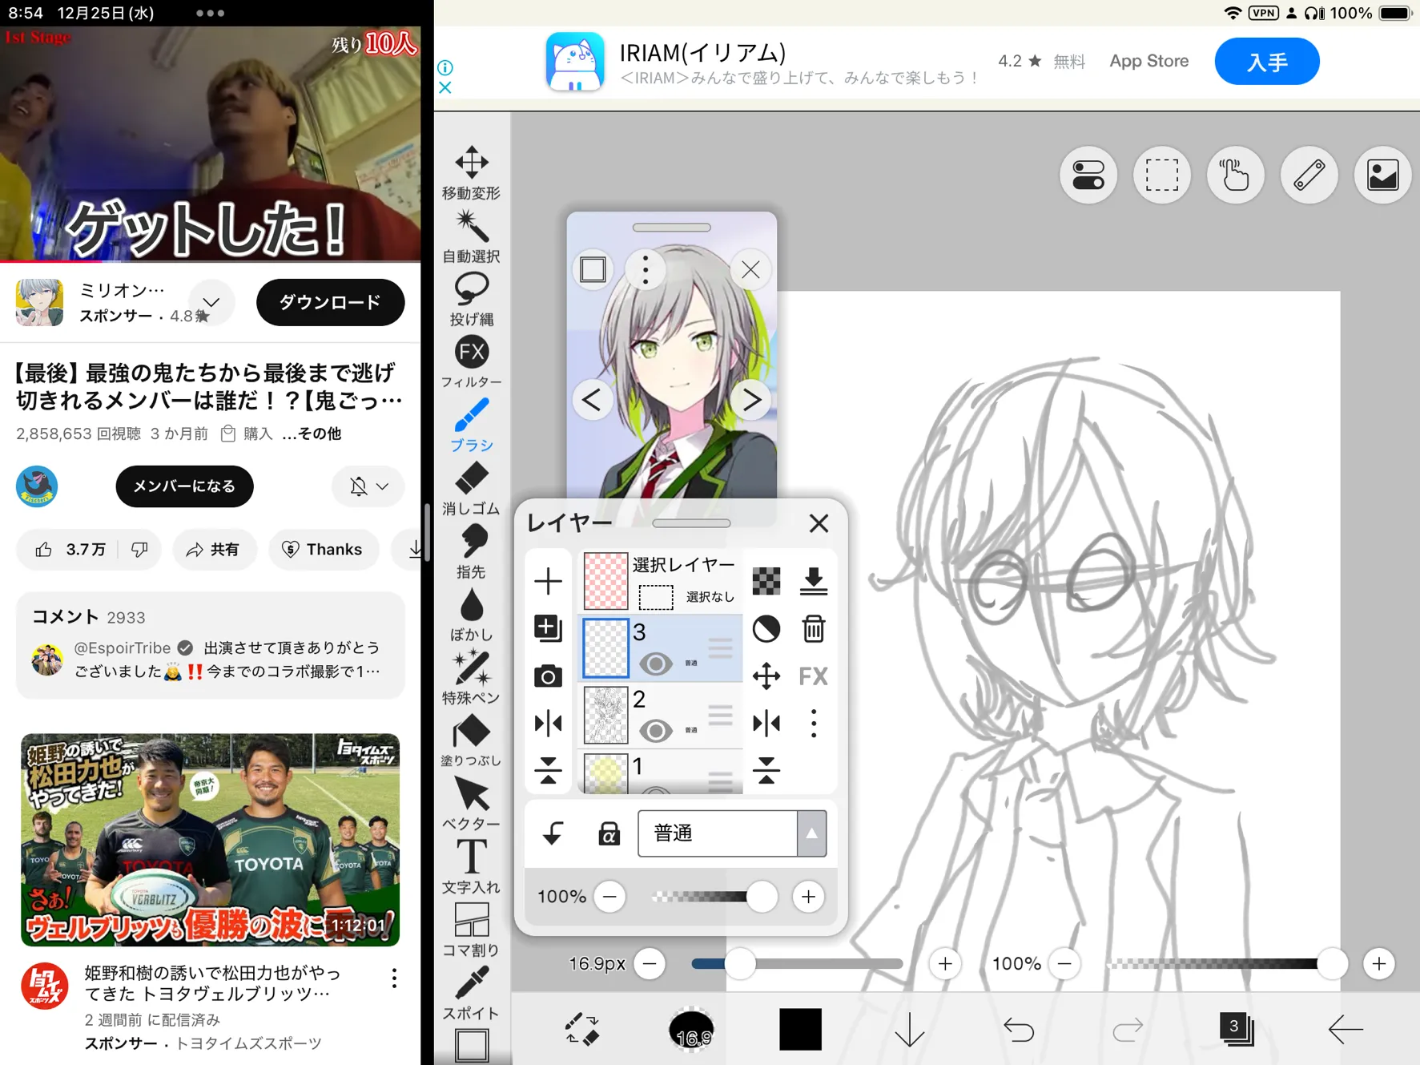Open the stabilizer hand icon settings

pos(1235,175)
